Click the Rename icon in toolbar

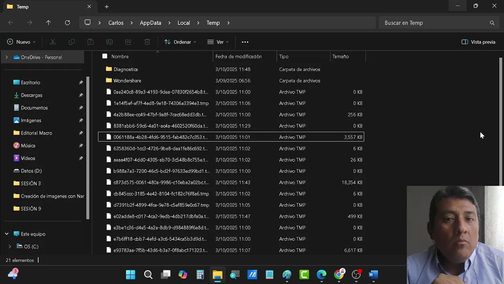click(109, 42)
